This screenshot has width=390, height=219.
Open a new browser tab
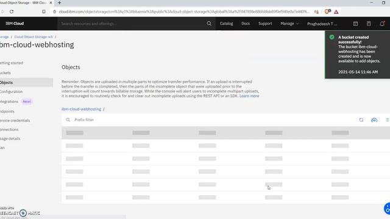pos(59,2)
